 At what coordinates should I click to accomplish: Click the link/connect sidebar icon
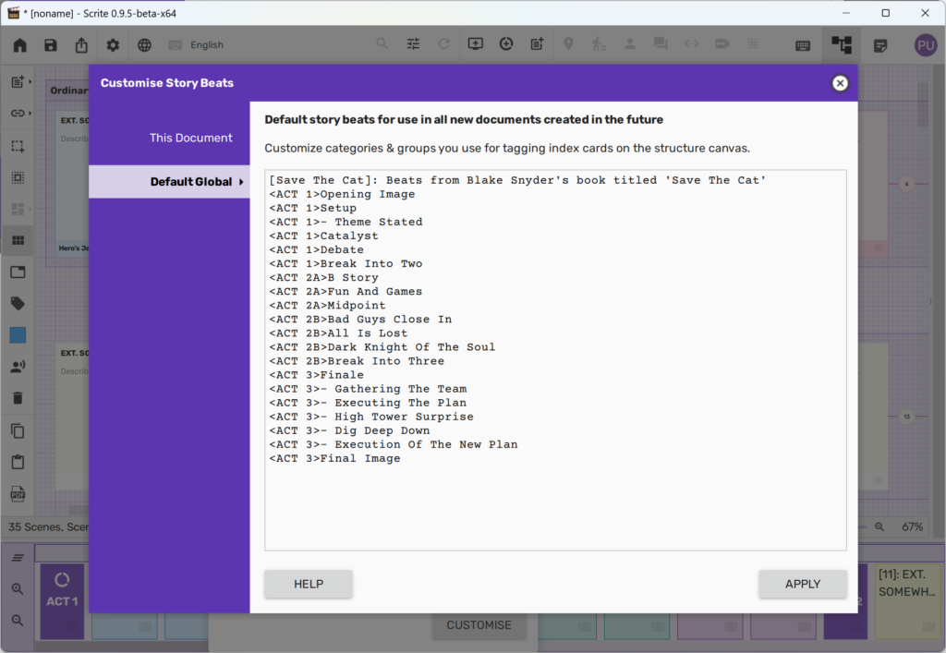tap(18, 114)
